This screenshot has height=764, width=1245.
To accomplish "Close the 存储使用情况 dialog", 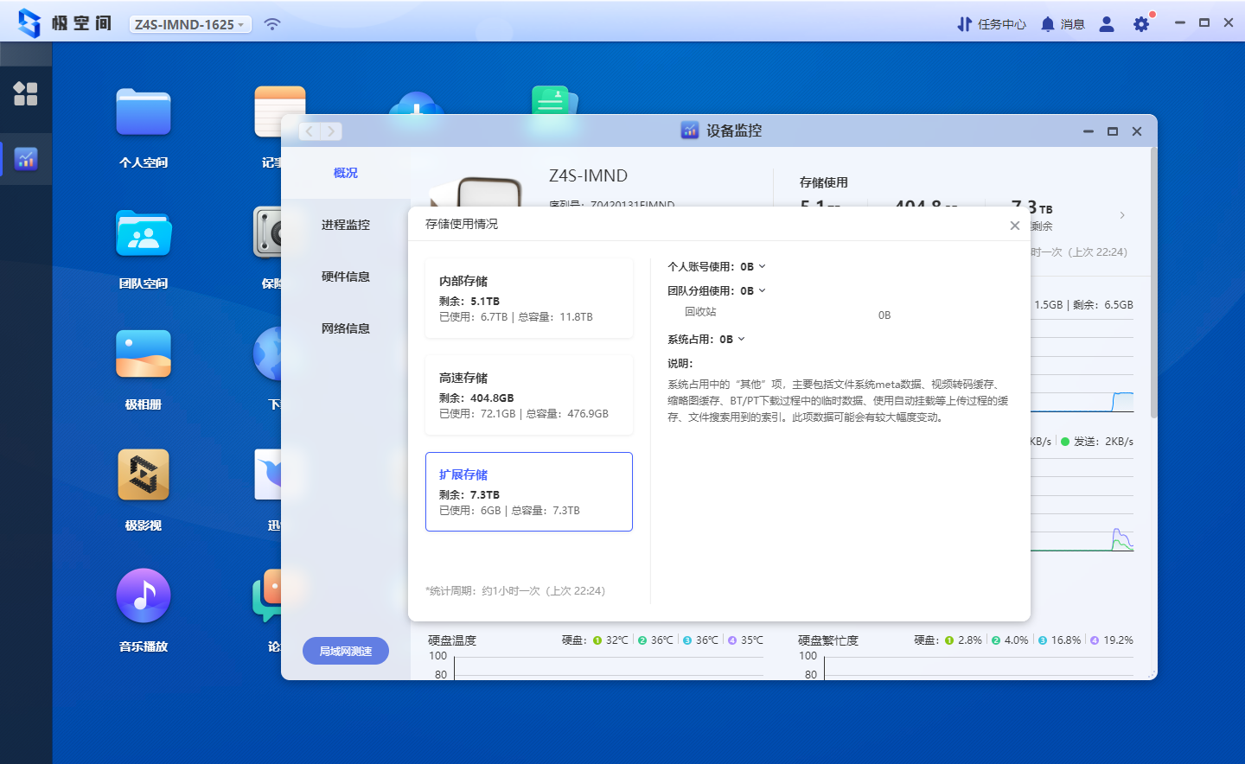I will pos(1015,225).
